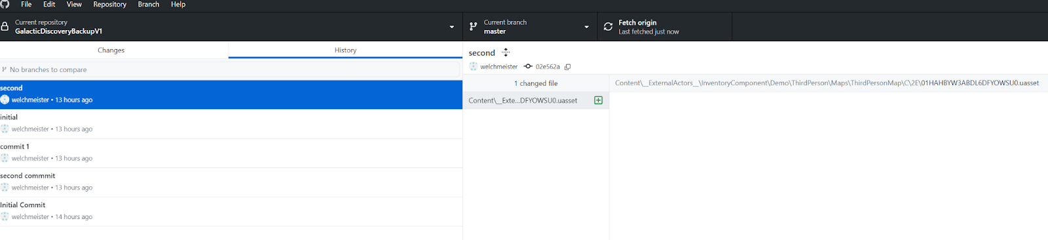
Task: Click the green added-file status icon
Action: click(x=598, y=100)
